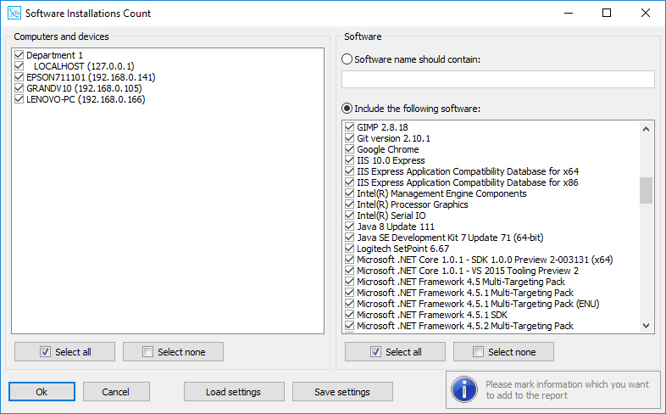The image size is (666, 414).
Task: Choose 'Include the following software' radio button
Action: pos(347,109)
